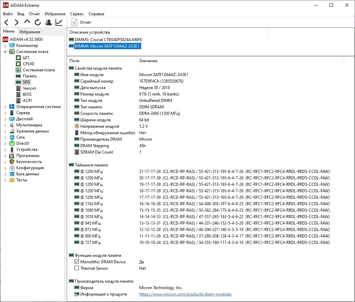
Task: Navigate up one level with the up arrow
Action: click(27, 22)
